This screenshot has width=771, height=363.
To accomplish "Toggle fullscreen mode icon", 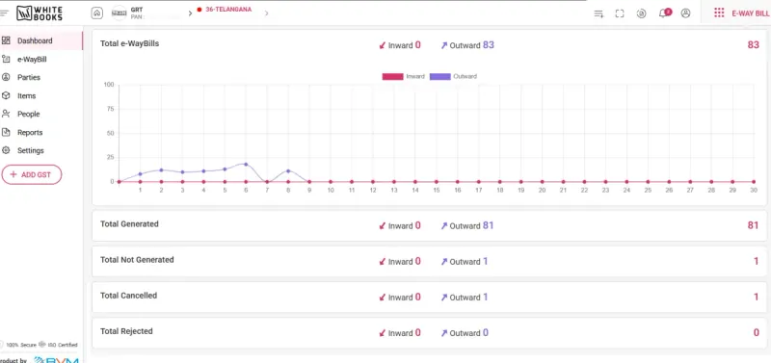I will coord(620,13).
